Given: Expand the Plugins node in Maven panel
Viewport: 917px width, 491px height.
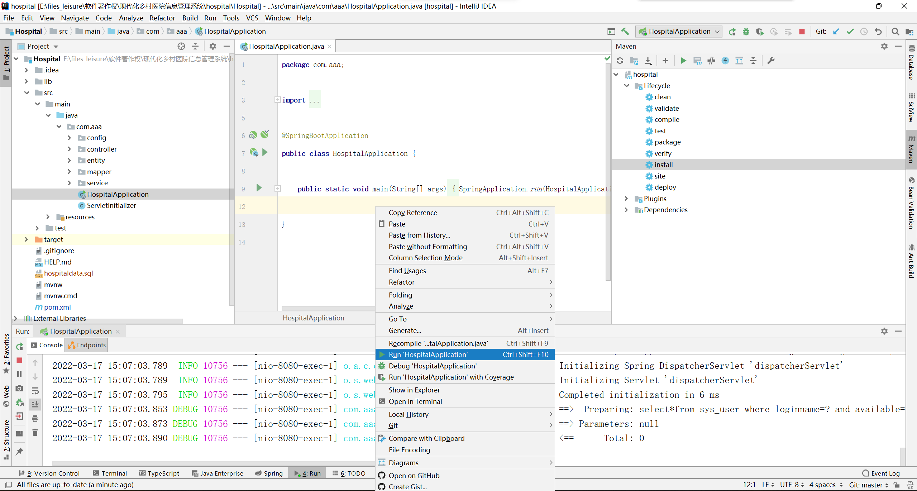Looking at the screenshot, I should pyautogui.click(x=626, y=199).
